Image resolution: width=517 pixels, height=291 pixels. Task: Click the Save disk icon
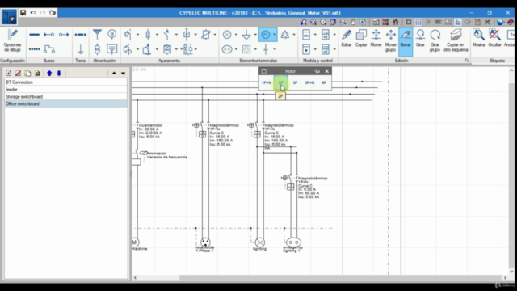pos(23,13)
